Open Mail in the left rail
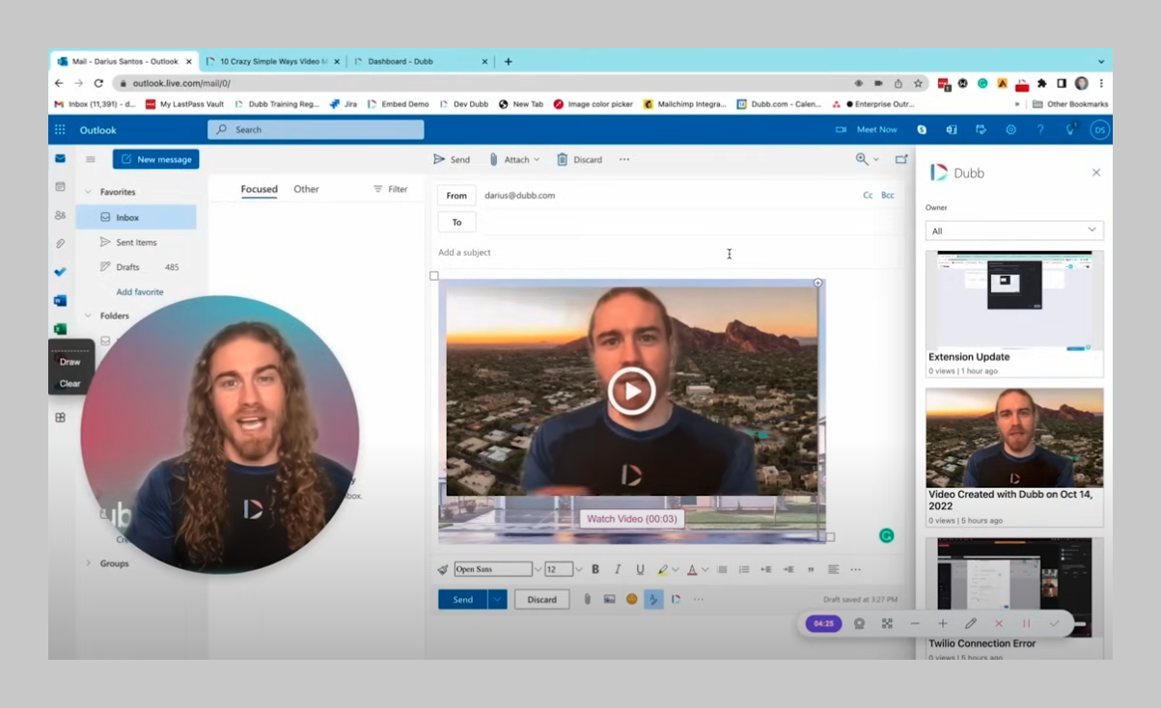Viewport: 1161px width, 708px height. [x=60, y=158]
